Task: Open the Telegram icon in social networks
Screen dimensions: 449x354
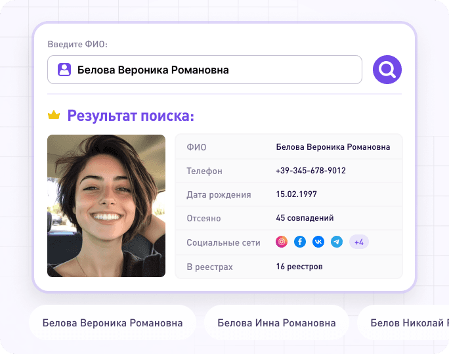Action: pyautogui.click(x=337, y=242)
